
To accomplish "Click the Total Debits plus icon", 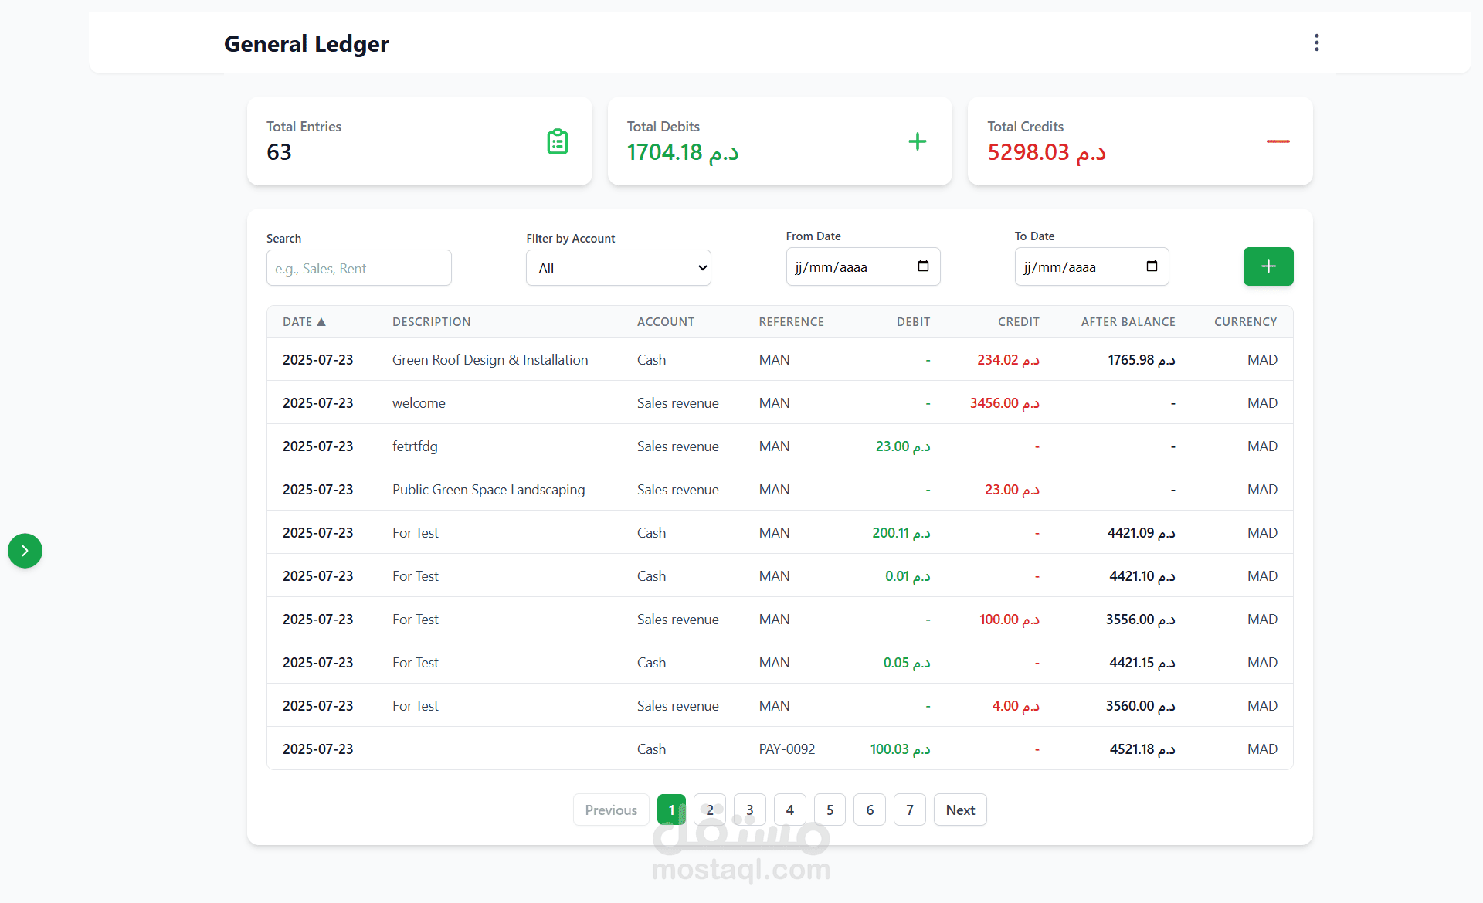I will coord(917,141).
